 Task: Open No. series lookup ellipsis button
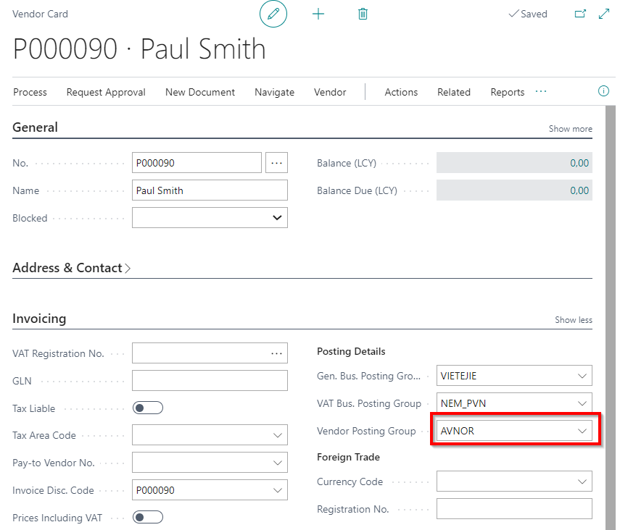pyautogui.click(x=276, y=163)
